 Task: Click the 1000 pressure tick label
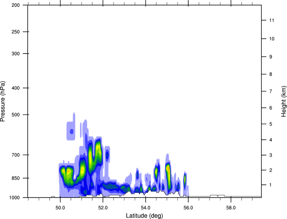[15, 198]
